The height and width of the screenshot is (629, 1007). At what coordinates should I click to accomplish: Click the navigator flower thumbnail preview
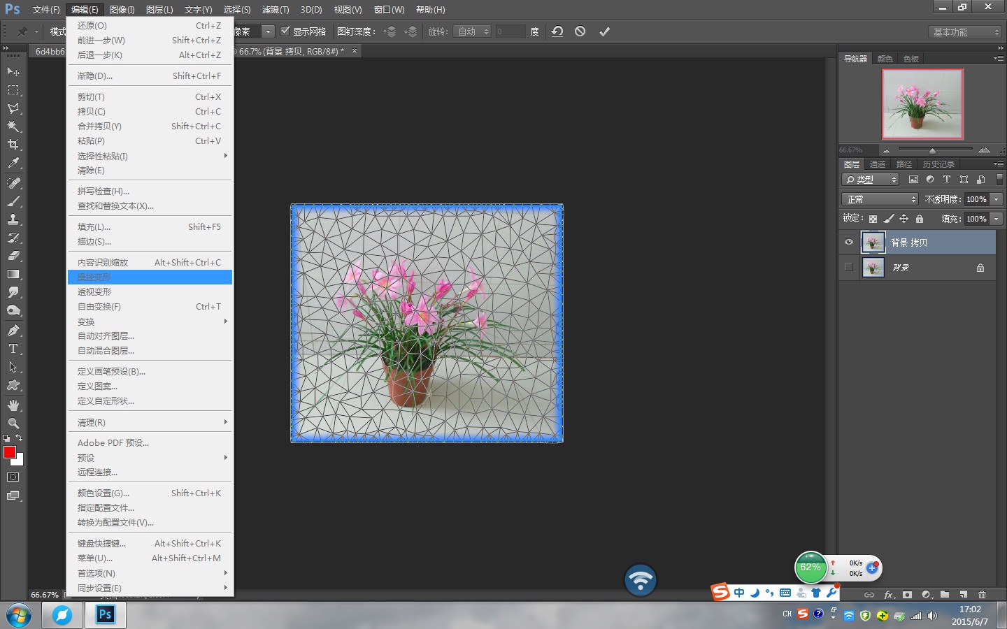[922, 104]
